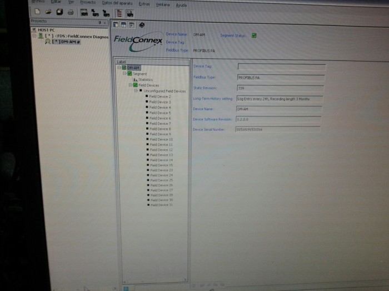389x291 pixels.
Task: Select Statistics in the tree
Action: (x=146, y=80)
